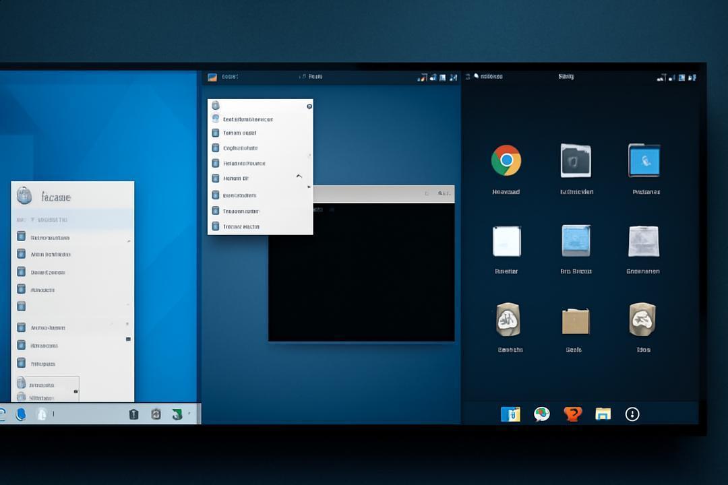Viewport: 728px width, 485px height.
Task: Click the search field in the gray window titlebar
Action: [x=444, y=193]
